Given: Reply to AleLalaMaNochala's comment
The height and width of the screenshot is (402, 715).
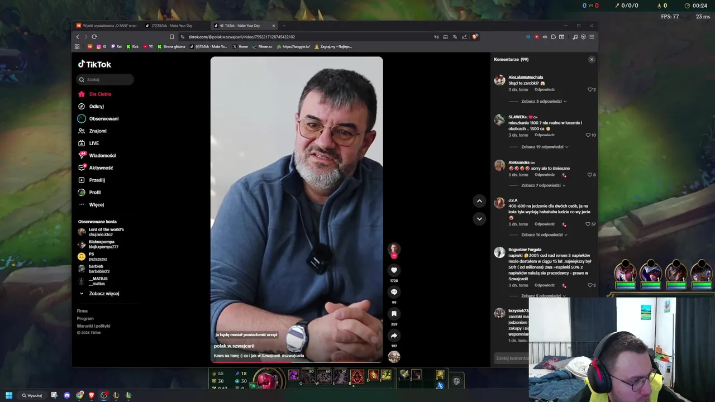Looking at the screenshot, I should [x=545, y=89].
